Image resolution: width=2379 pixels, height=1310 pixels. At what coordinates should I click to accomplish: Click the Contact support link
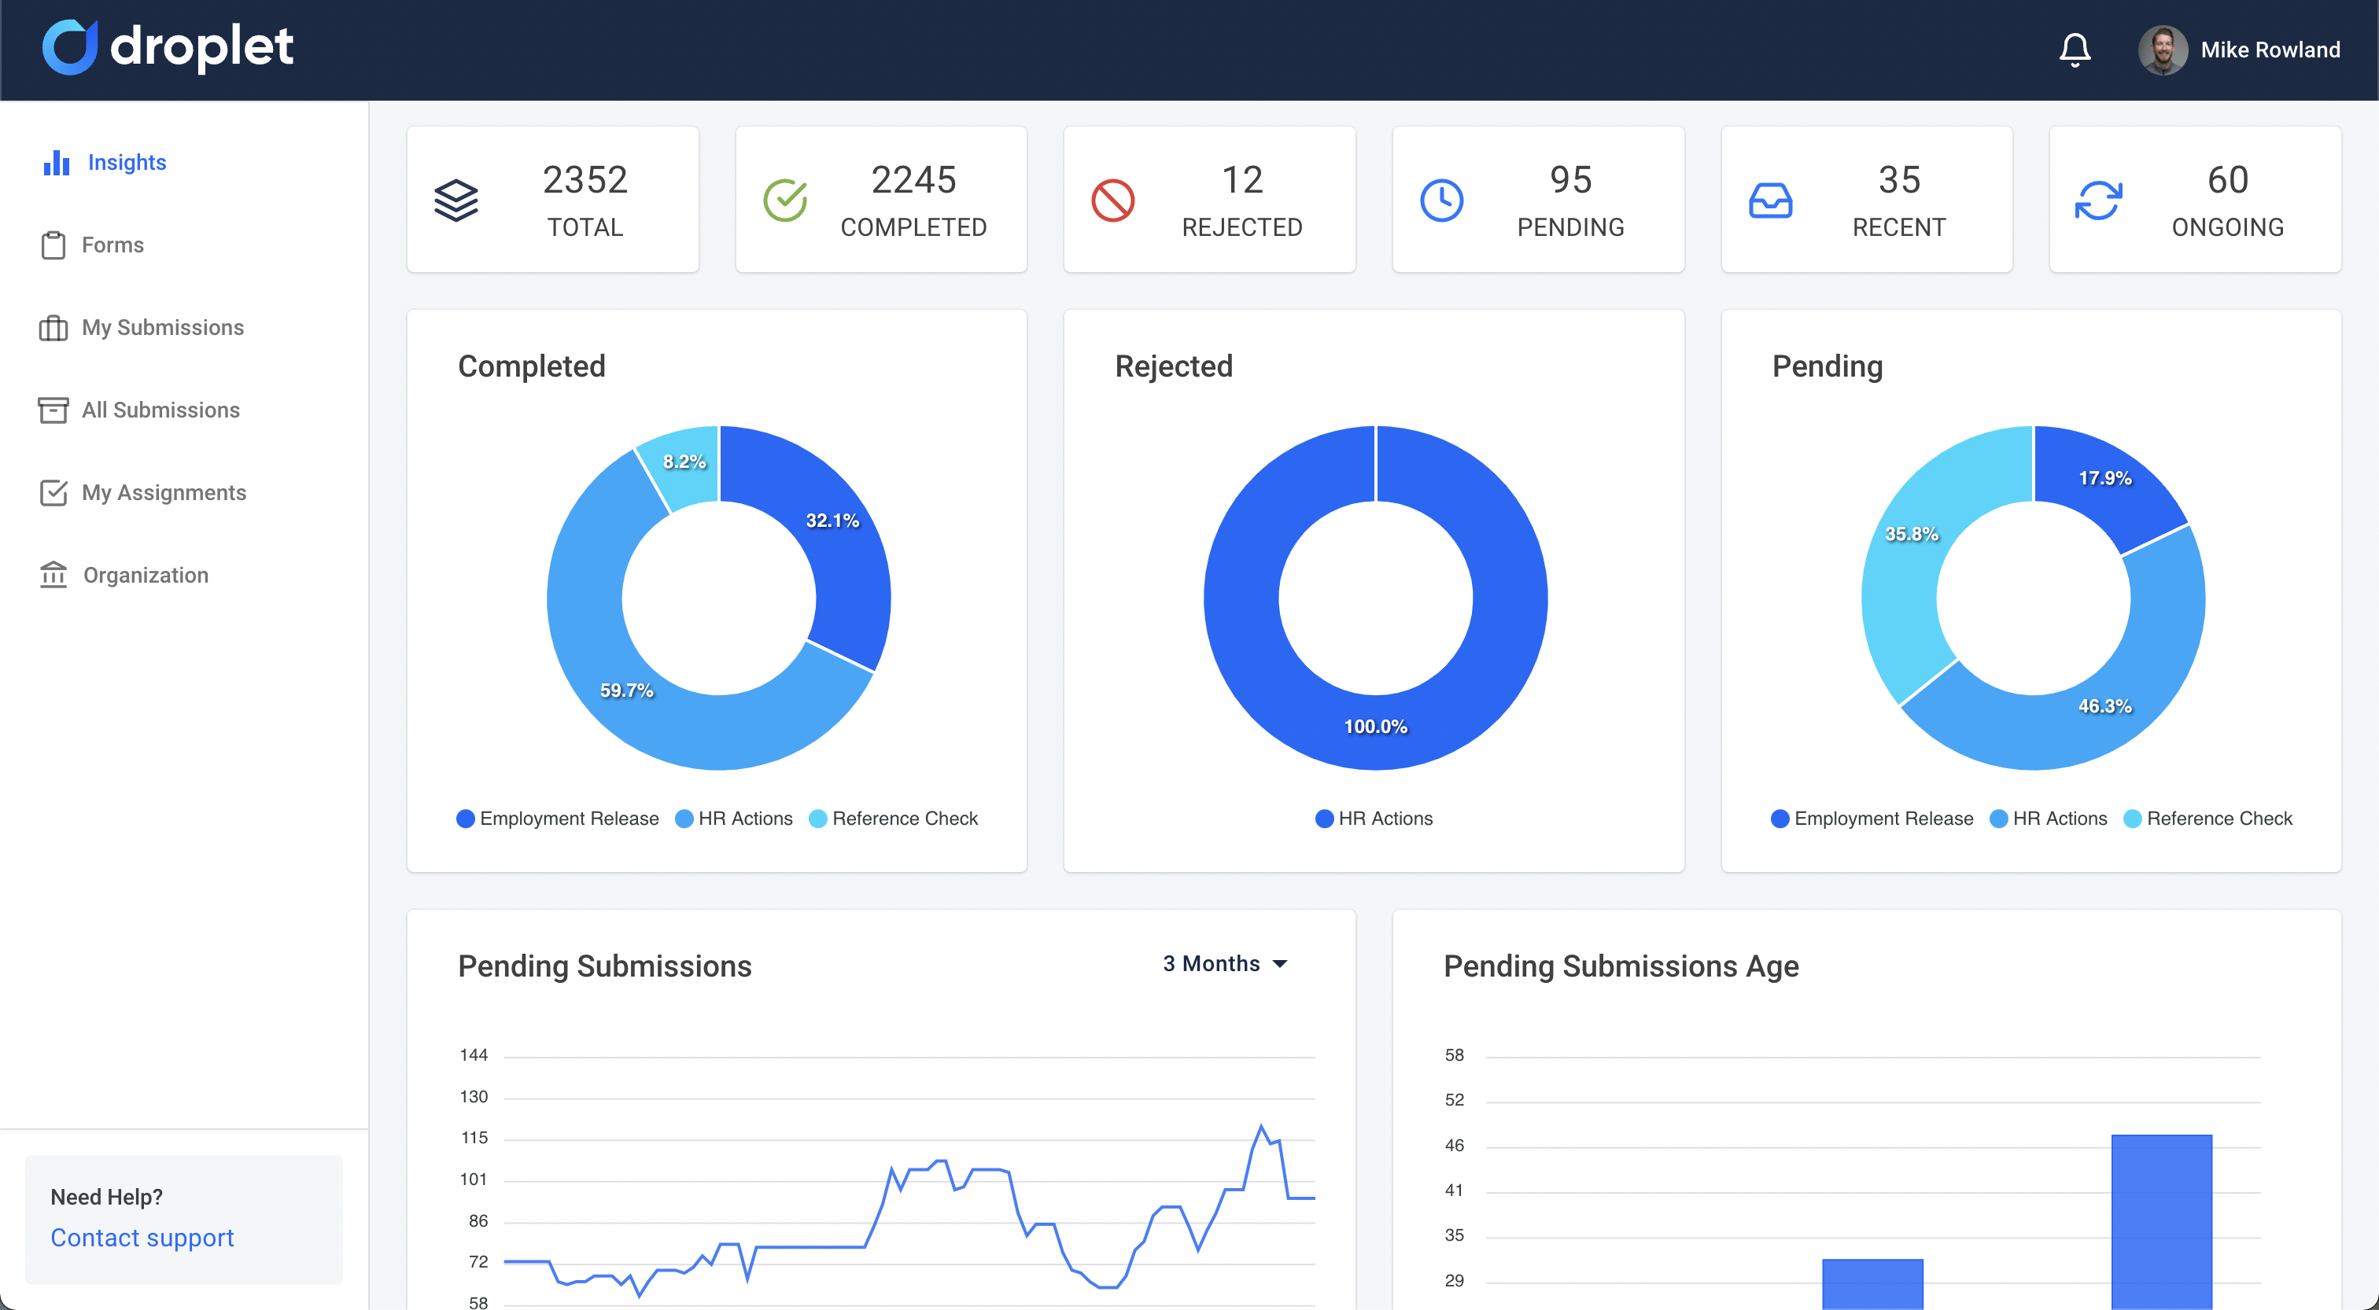coord(142,1237)
